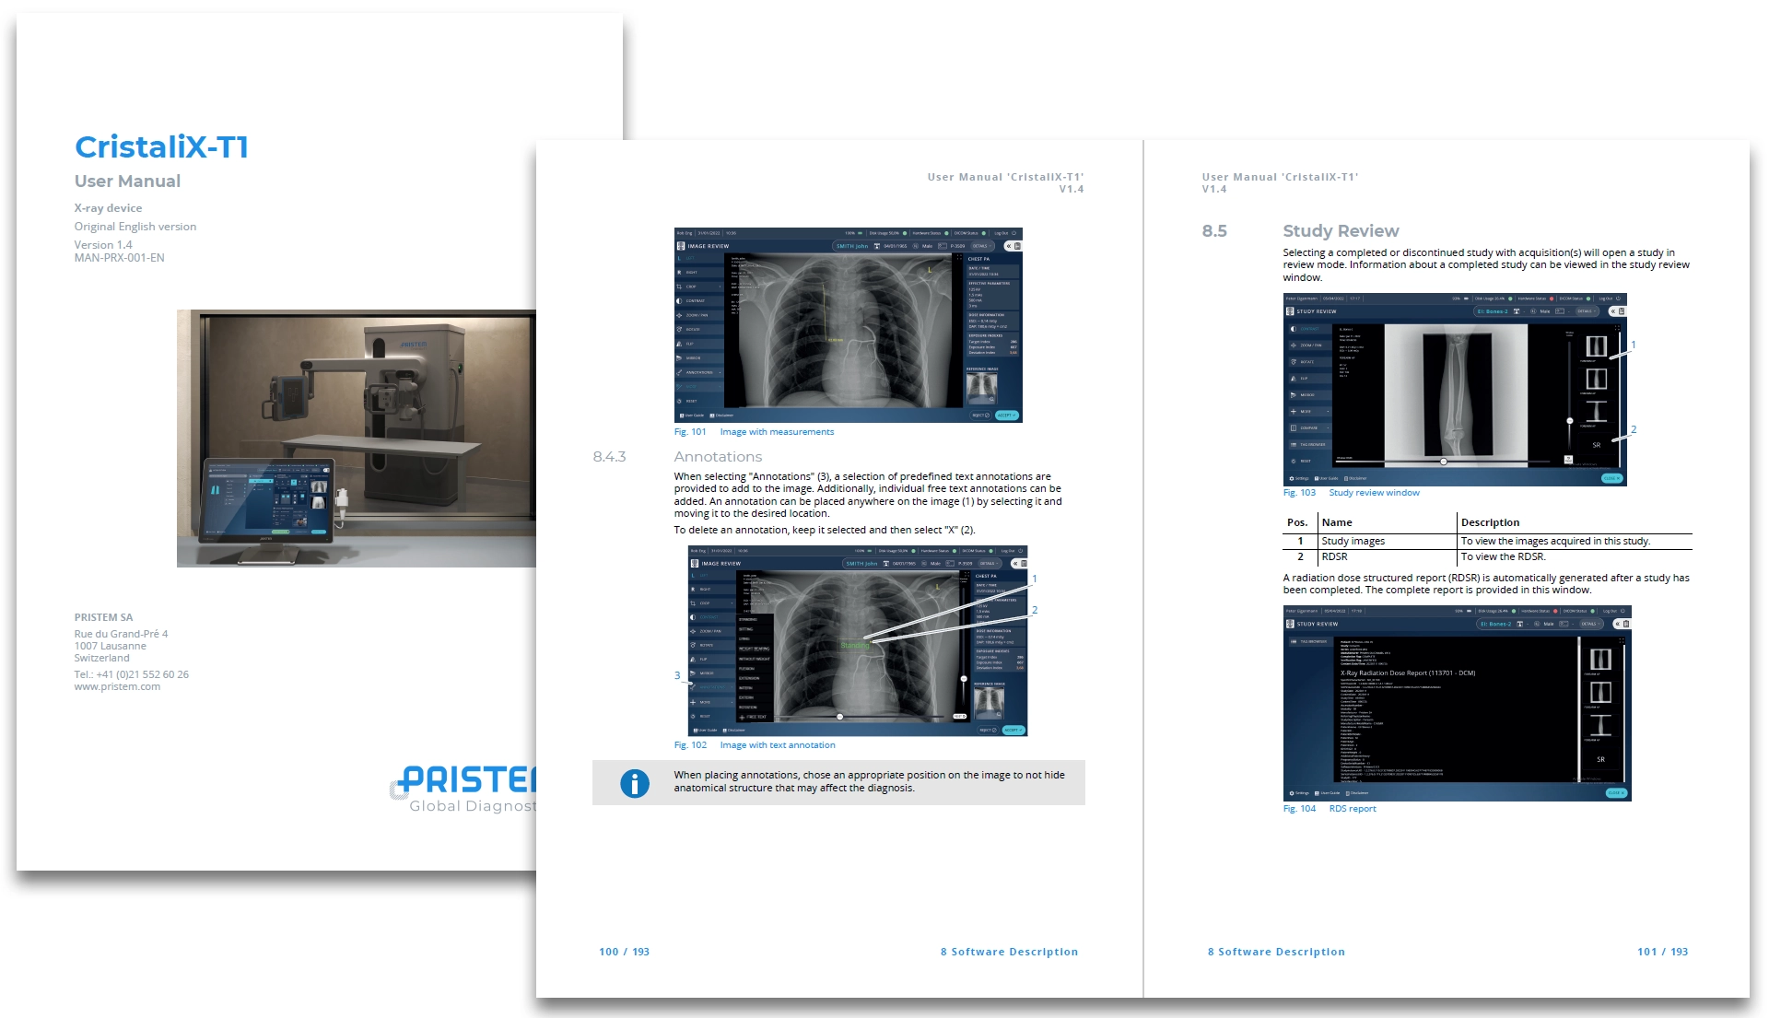Choose the Right marker in Fig. 102 screenshot
The image size is (1769, 1018).
[711, 589]
